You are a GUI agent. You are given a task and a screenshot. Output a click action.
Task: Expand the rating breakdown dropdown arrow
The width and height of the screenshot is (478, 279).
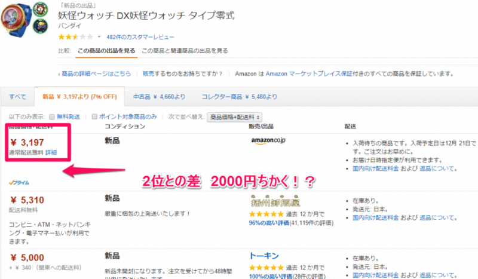[x=99, y=37]
